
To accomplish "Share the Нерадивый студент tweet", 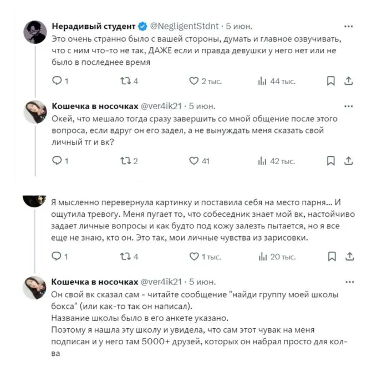I will [x=349, y=81].
